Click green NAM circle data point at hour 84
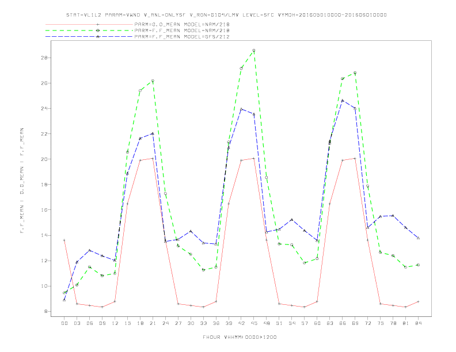The image size is (456, 352). 418,265
